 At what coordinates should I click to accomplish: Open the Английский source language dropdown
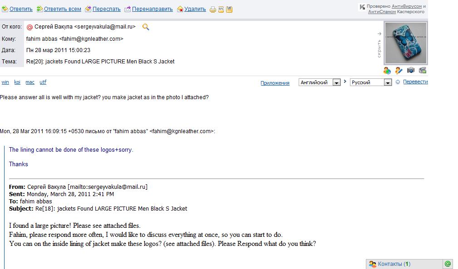point(336,82)
